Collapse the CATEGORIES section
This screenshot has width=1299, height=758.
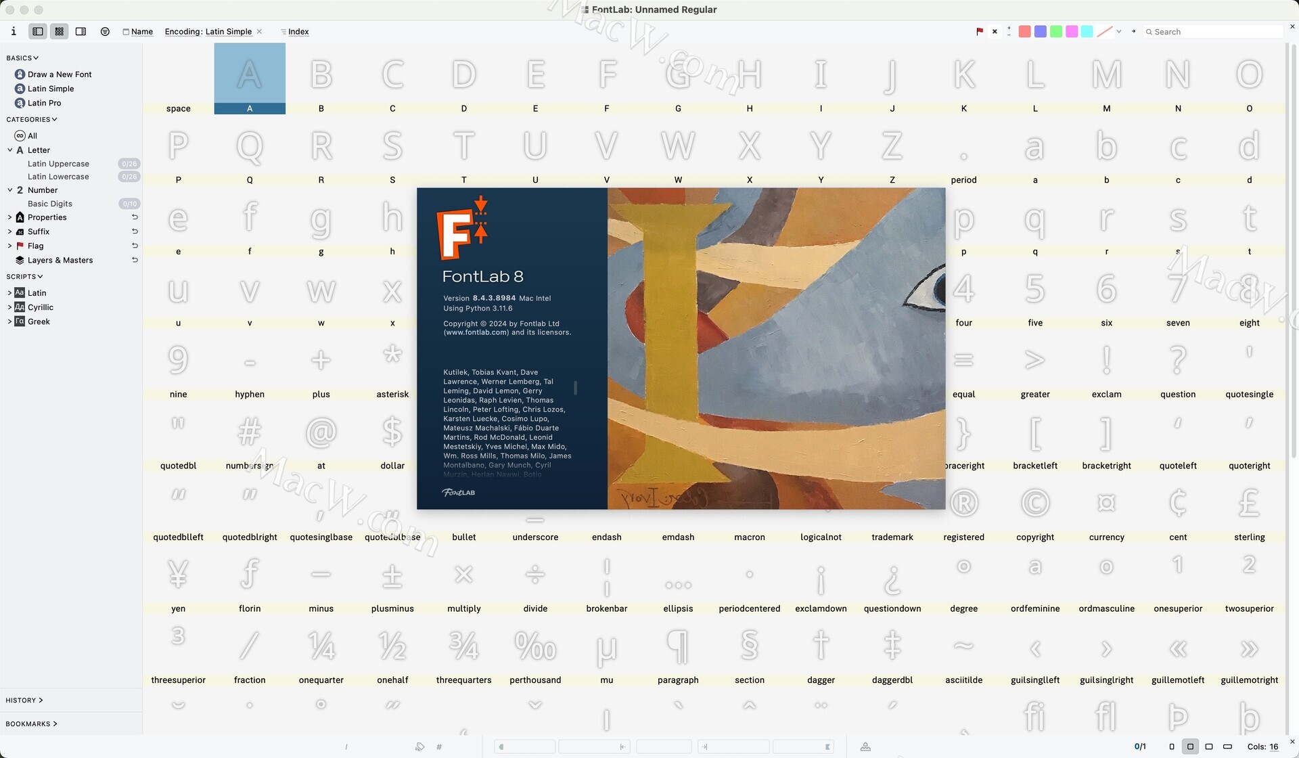click(32, 120)
